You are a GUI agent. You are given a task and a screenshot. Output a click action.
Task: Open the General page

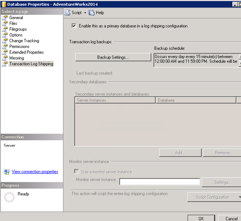pyautogui.click(x=16, y=18)
